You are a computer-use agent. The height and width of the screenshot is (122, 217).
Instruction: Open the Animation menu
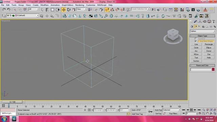click(x=55, y=5)
